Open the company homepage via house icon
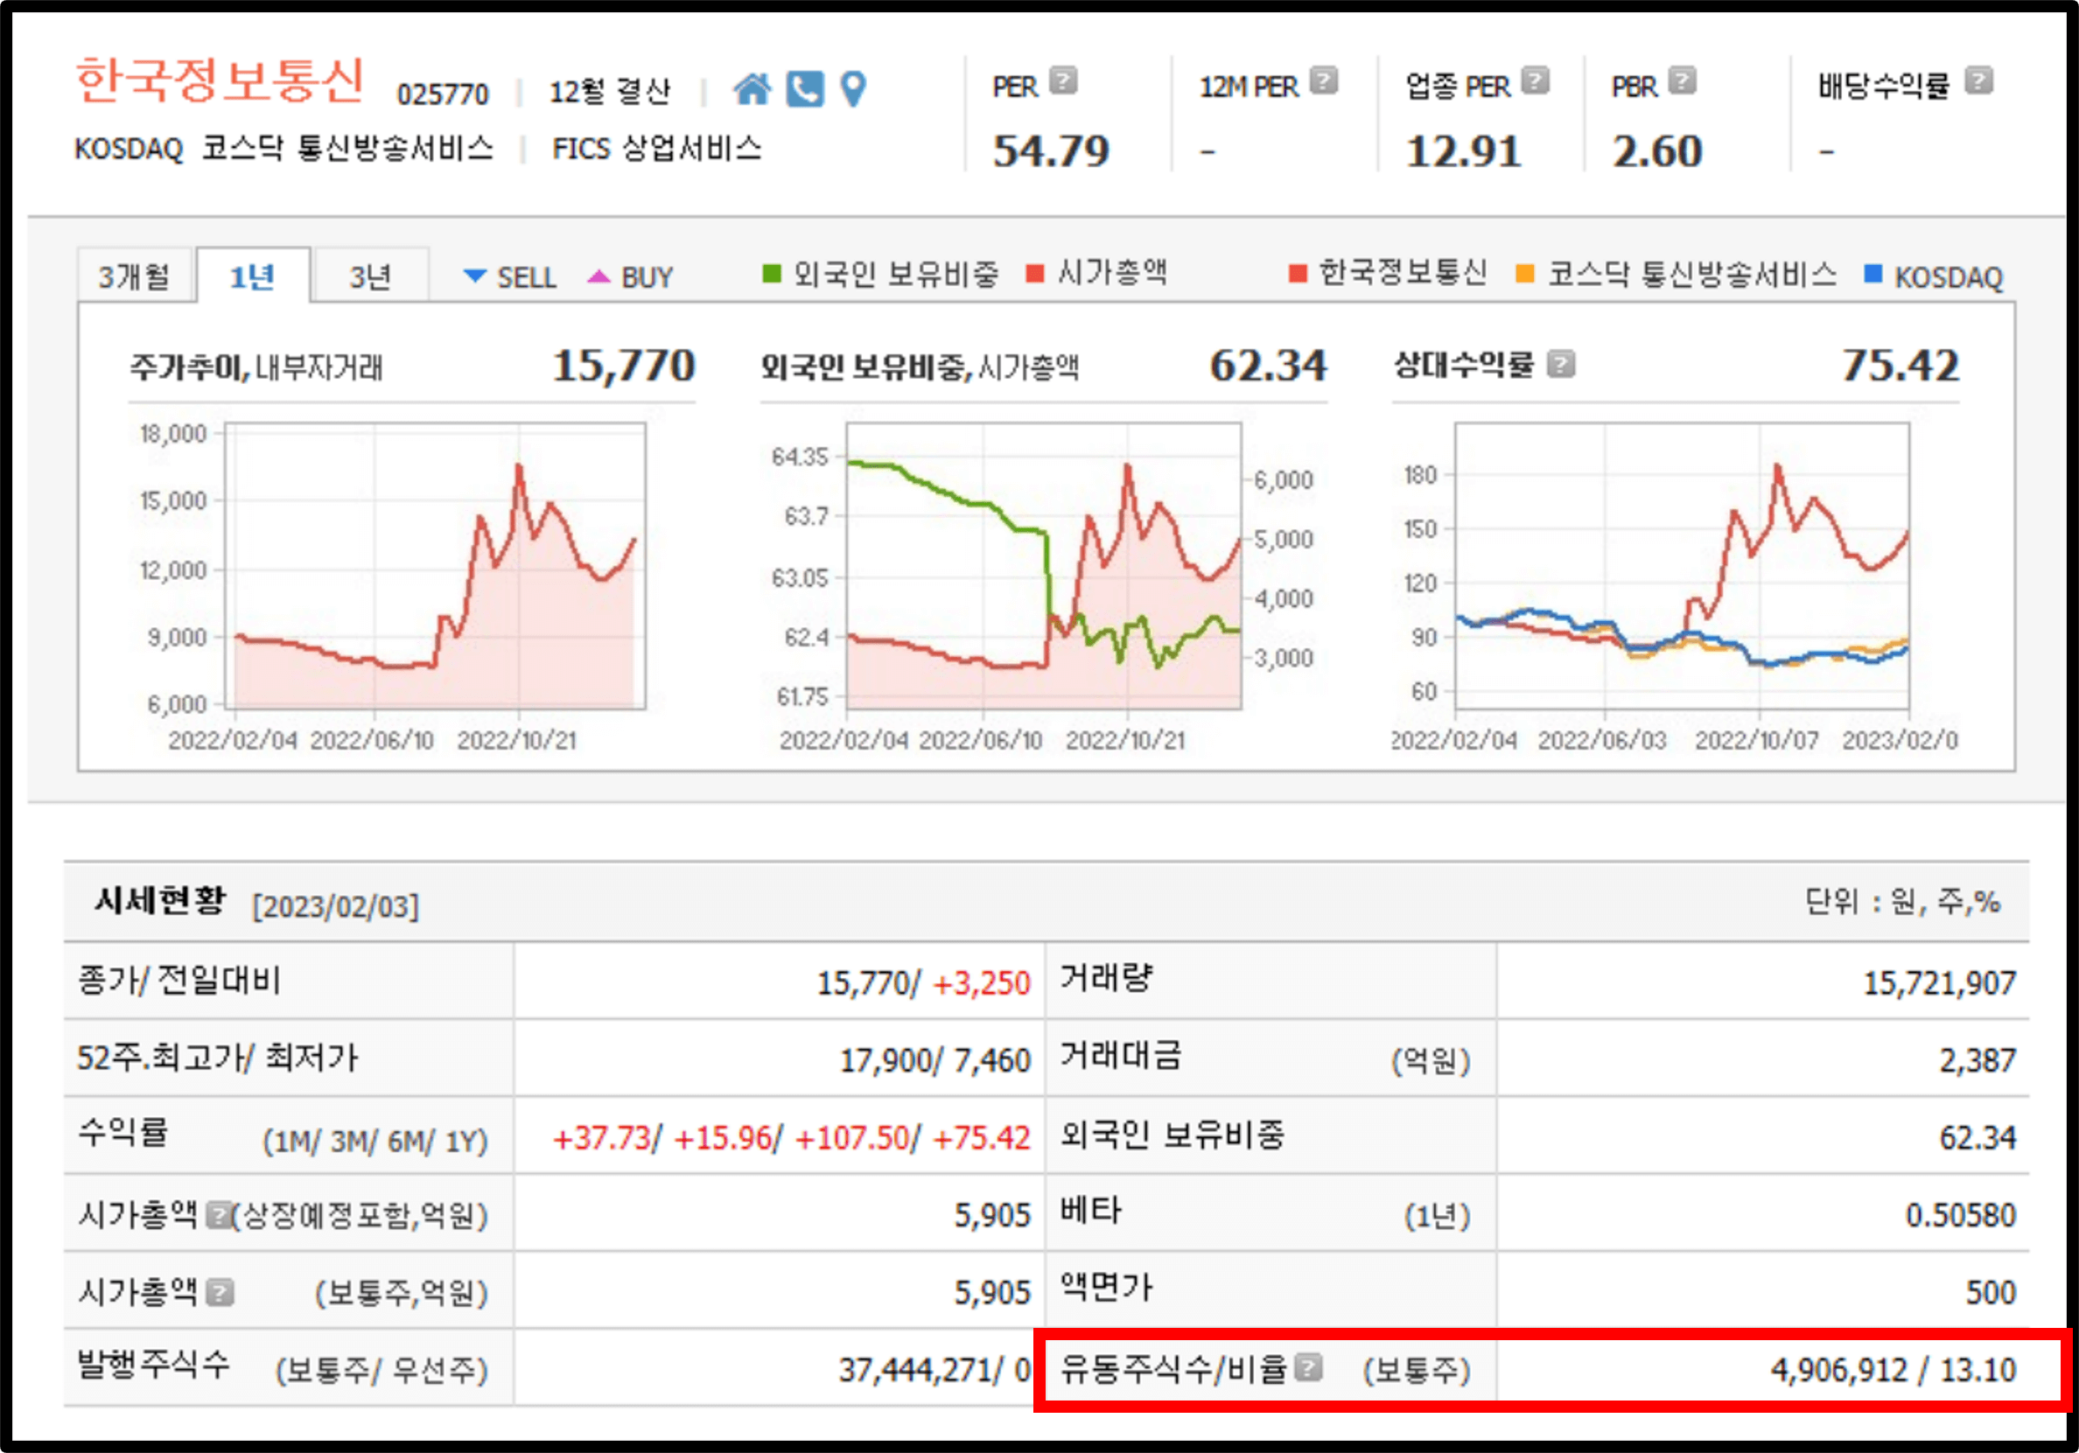Screen dimensions: 2079x1453 (753, 89)
